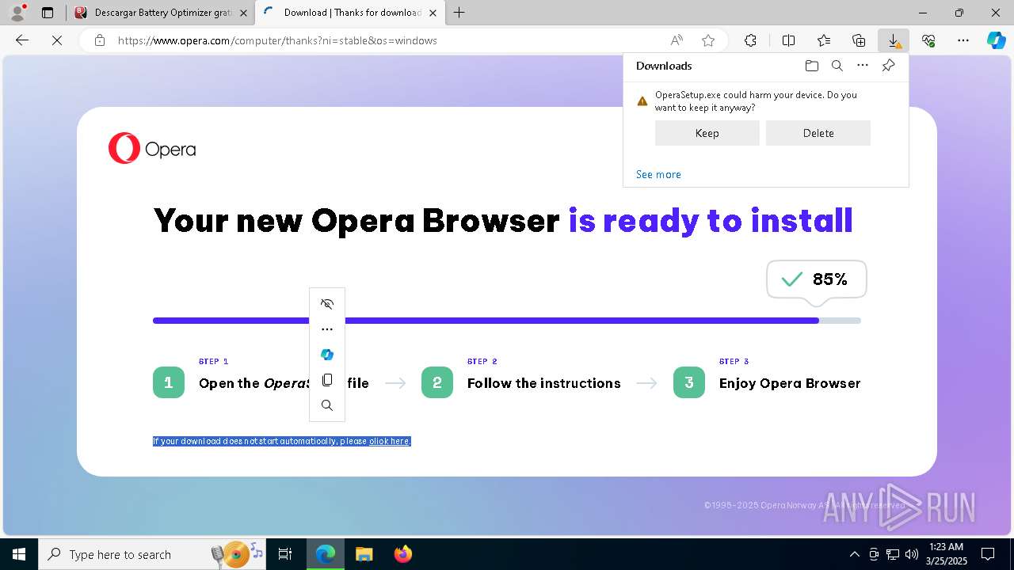Open Collections icon
1014x570 pixels.
click(x=859, y=40)
